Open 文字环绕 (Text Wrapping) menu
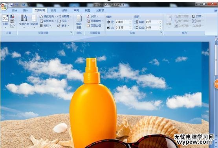The width and height of the screenshot is (218, 148). point(182,26)
